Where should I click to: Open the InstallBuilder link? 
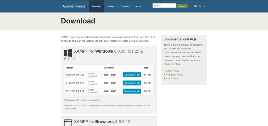pos(142,41)
